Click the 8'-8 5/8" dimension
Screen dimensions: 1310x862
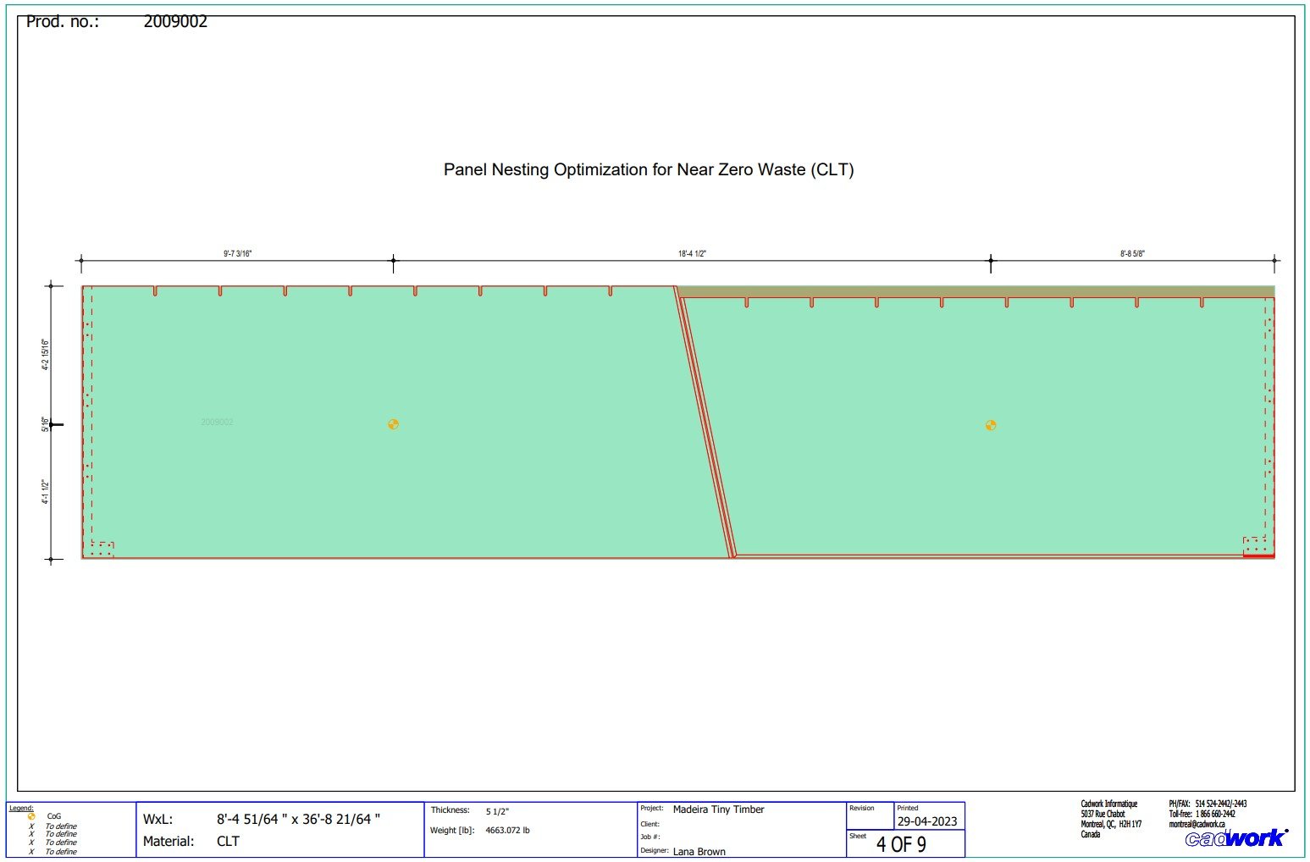point(1132,253)
